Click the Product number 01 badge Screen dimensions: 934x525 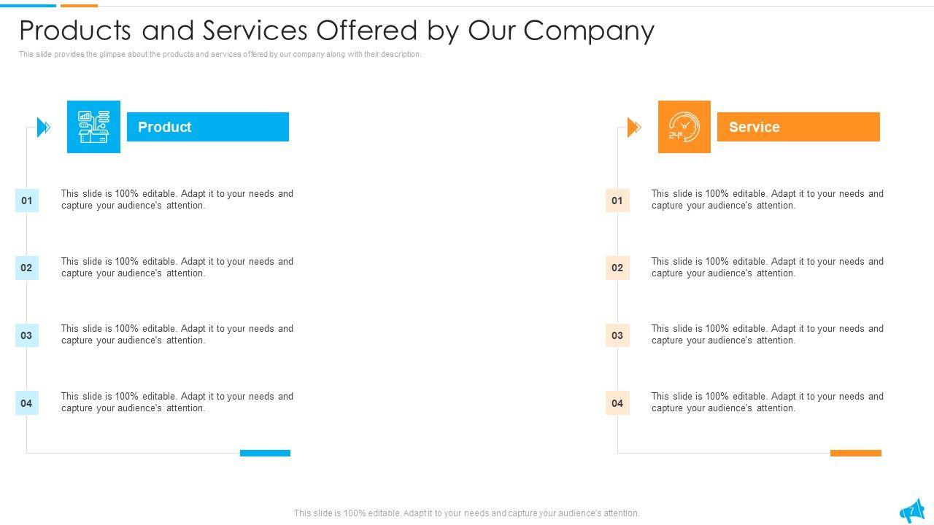(26, 201)
